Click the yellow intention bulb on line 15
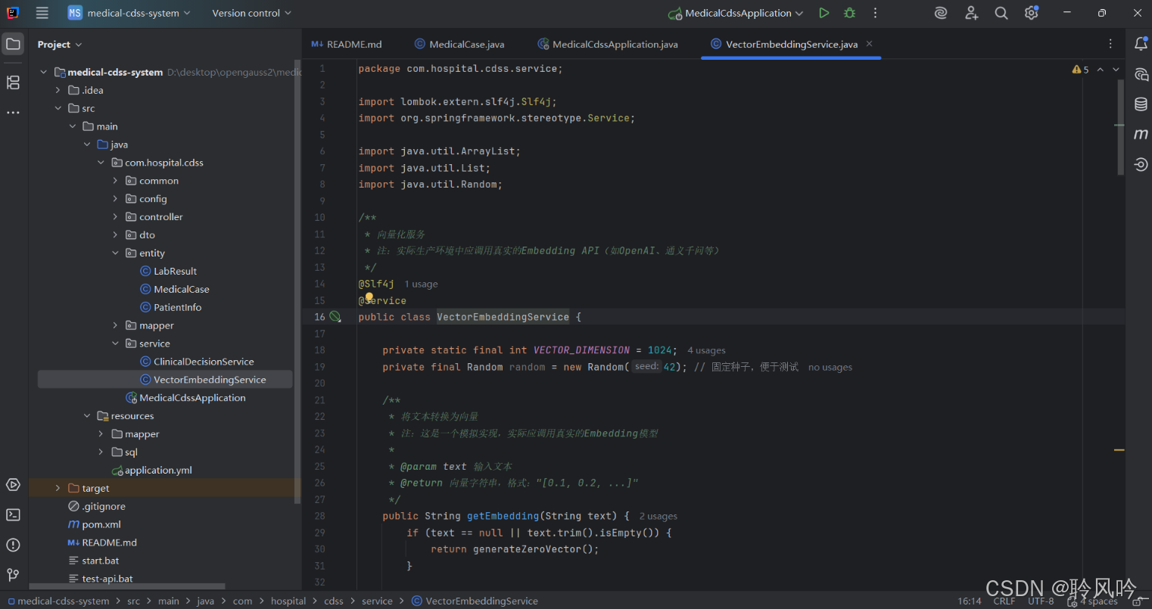Image resolution: width=1152 pixels, height=609 pixels. [369, 297]
